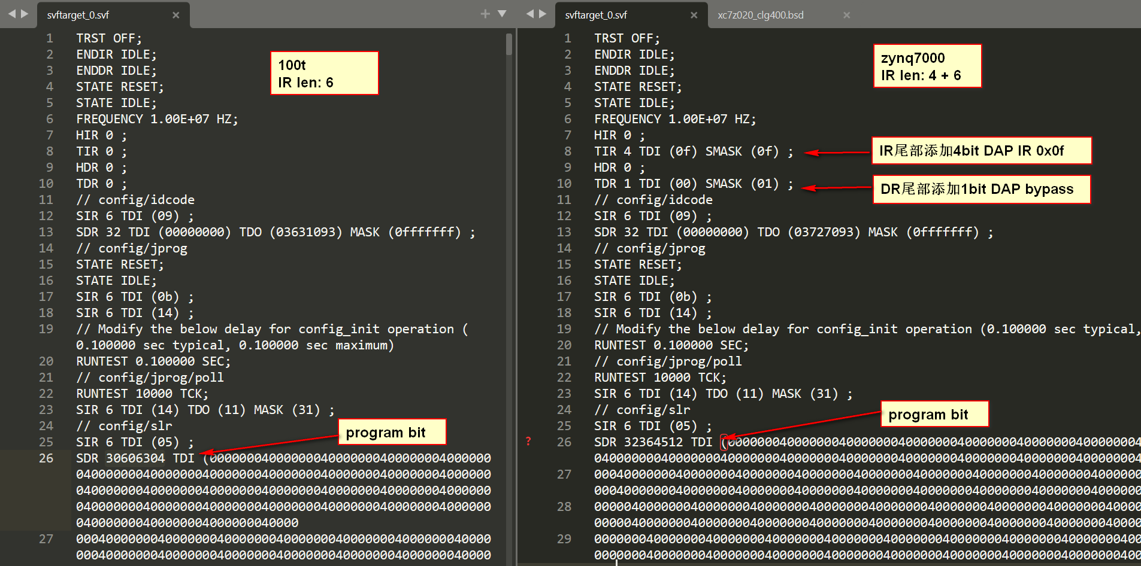
Task: Select svftarget_0.svf tab in left pane
Action: click(x=78, y=15)
